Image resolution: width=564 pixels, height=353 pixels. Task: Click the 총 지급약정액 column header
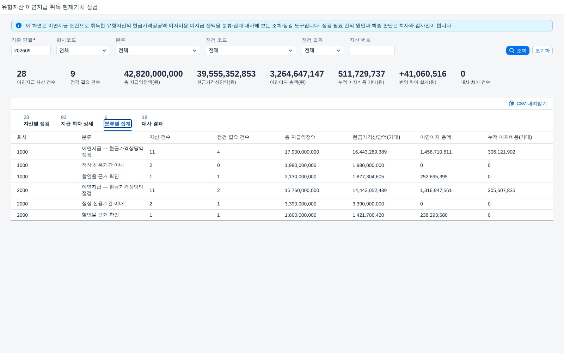300,137
